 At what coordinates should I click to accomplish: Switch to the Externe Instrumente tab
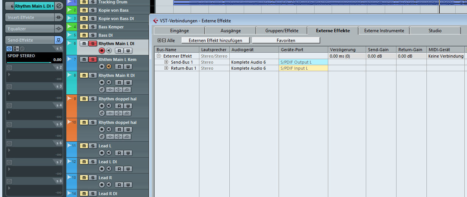(x=384, y=31)
